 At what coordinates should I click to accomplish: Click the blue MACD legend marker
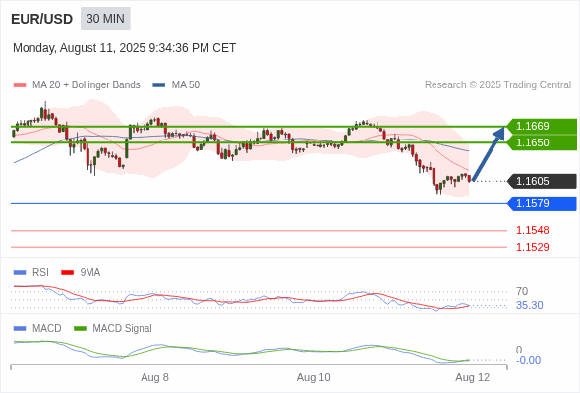tap(20, 329)
